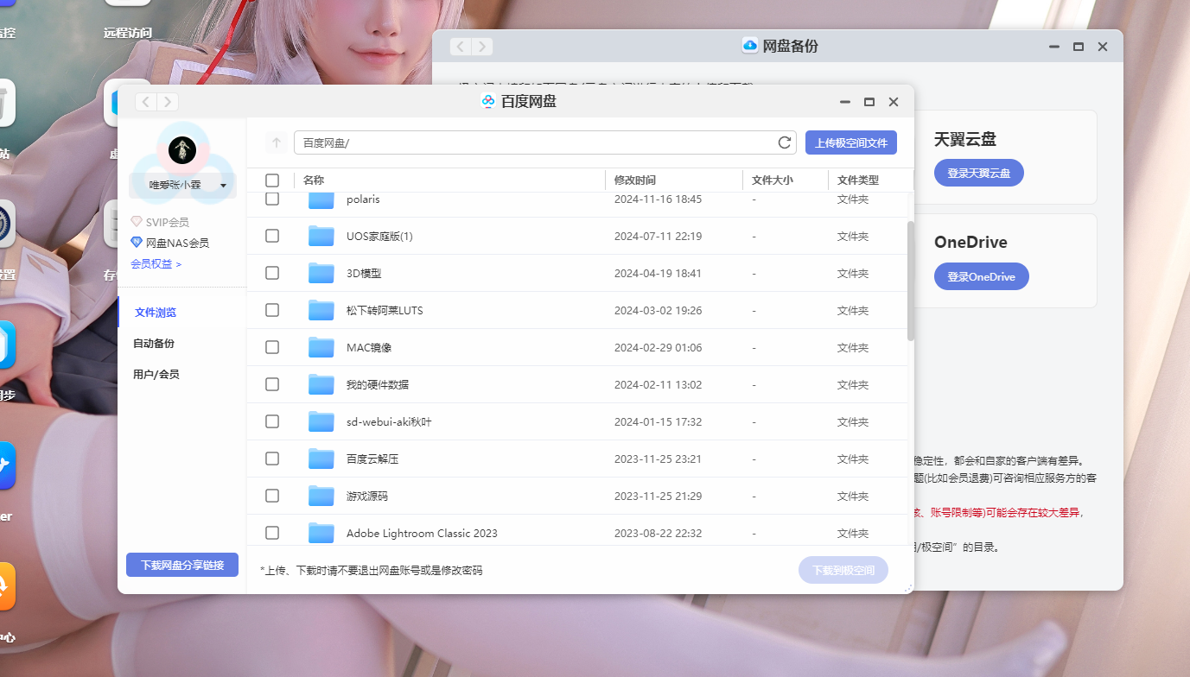Sort by the 修改时间 column header
The width and height of the screenshot is (1190, 677).
635,180
